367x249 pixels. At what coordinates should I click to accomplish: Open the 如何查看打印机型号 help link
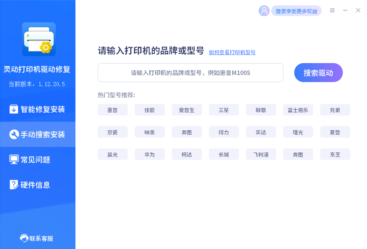tap(232, 52)
